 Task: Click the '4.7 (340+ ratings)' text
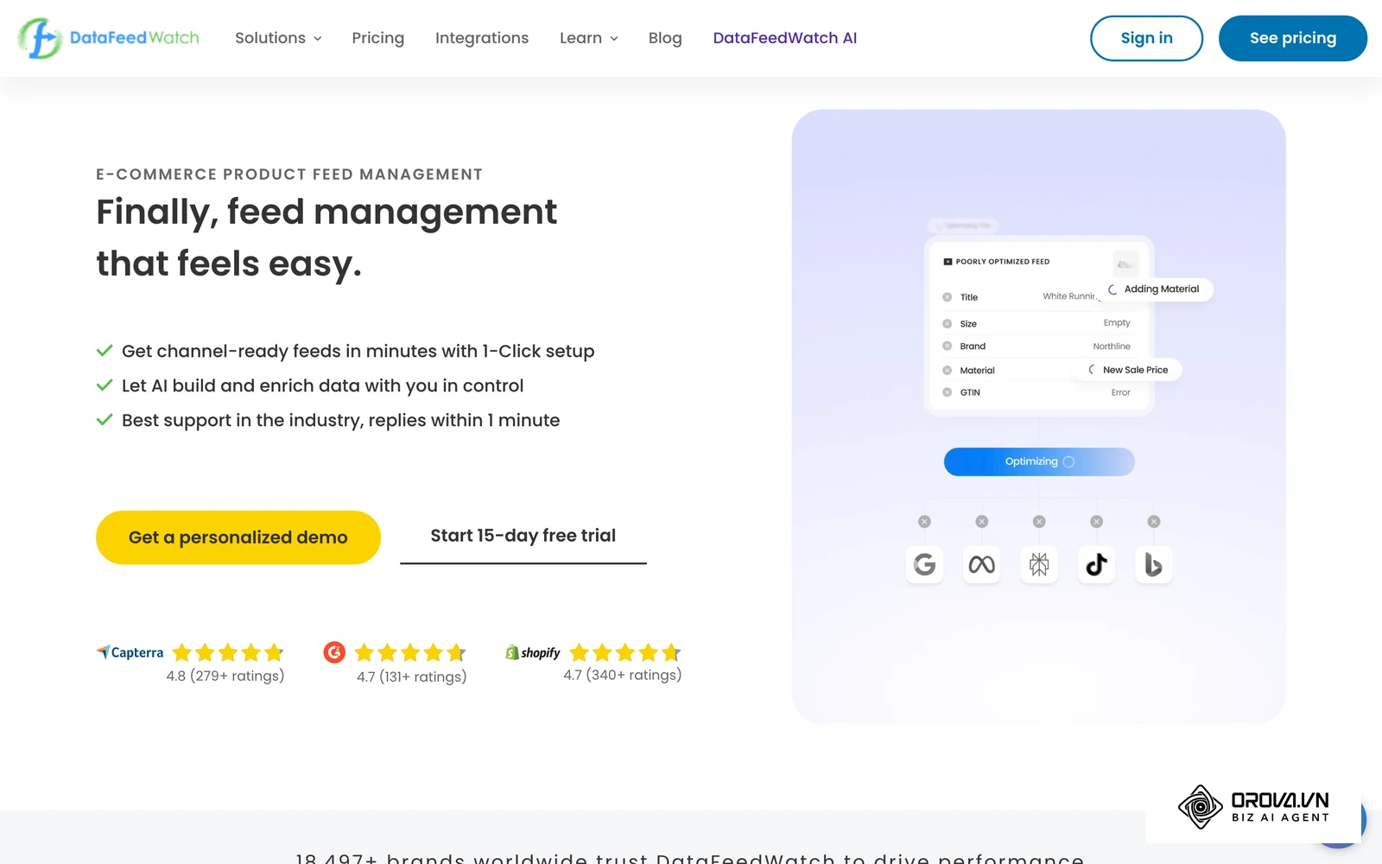pyautogui.click(x=623, y=675)
